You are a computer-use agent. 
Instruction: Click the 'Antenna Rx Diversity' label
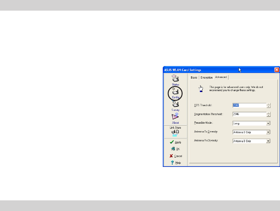coord(206,140)
